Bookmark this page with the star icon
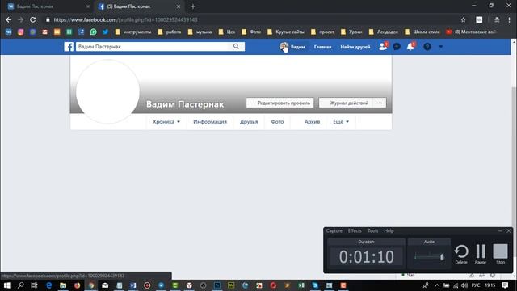This screenshot has height=291, width=517. click(x=463, y=19)
